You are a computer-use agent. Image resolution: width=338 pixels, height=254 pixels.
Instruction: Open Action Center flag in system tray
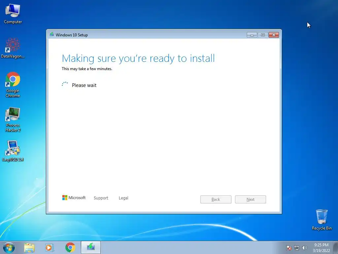[x=289, y=248]
